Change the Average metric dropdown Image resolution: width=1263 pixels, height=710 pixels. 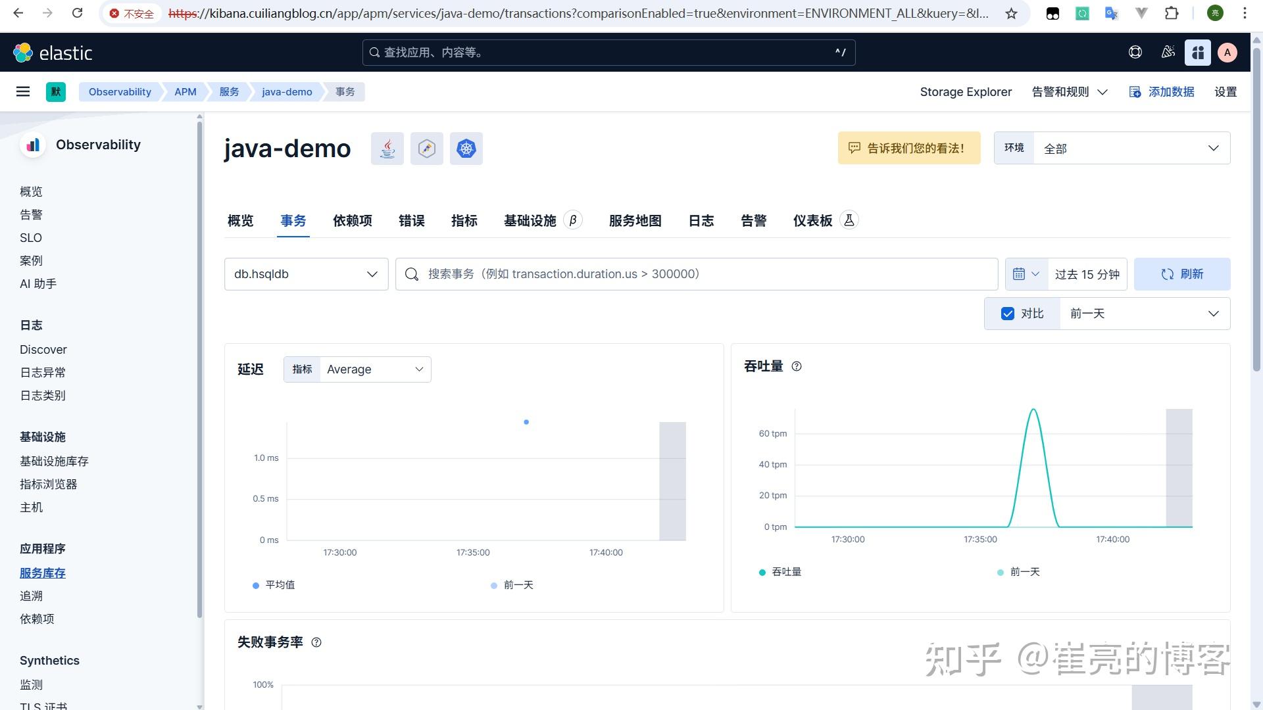(374, 369)
